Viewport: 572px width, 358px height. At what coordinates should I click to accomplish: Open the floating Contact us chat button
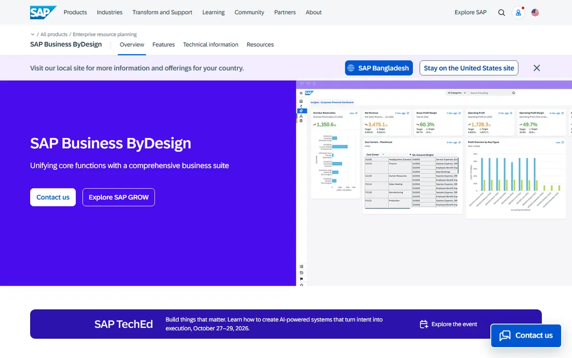pos(526,336)
